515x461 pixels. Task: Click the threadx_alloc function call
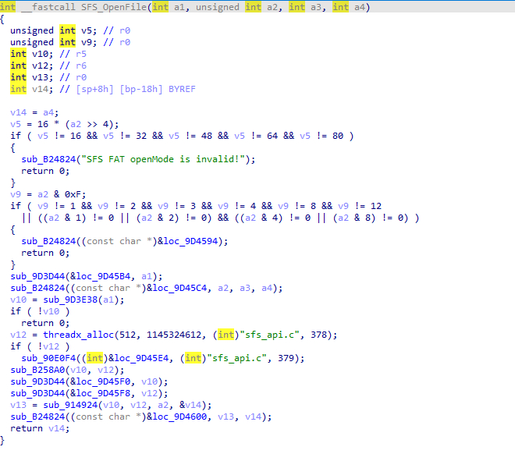click(x=78, y=335)
